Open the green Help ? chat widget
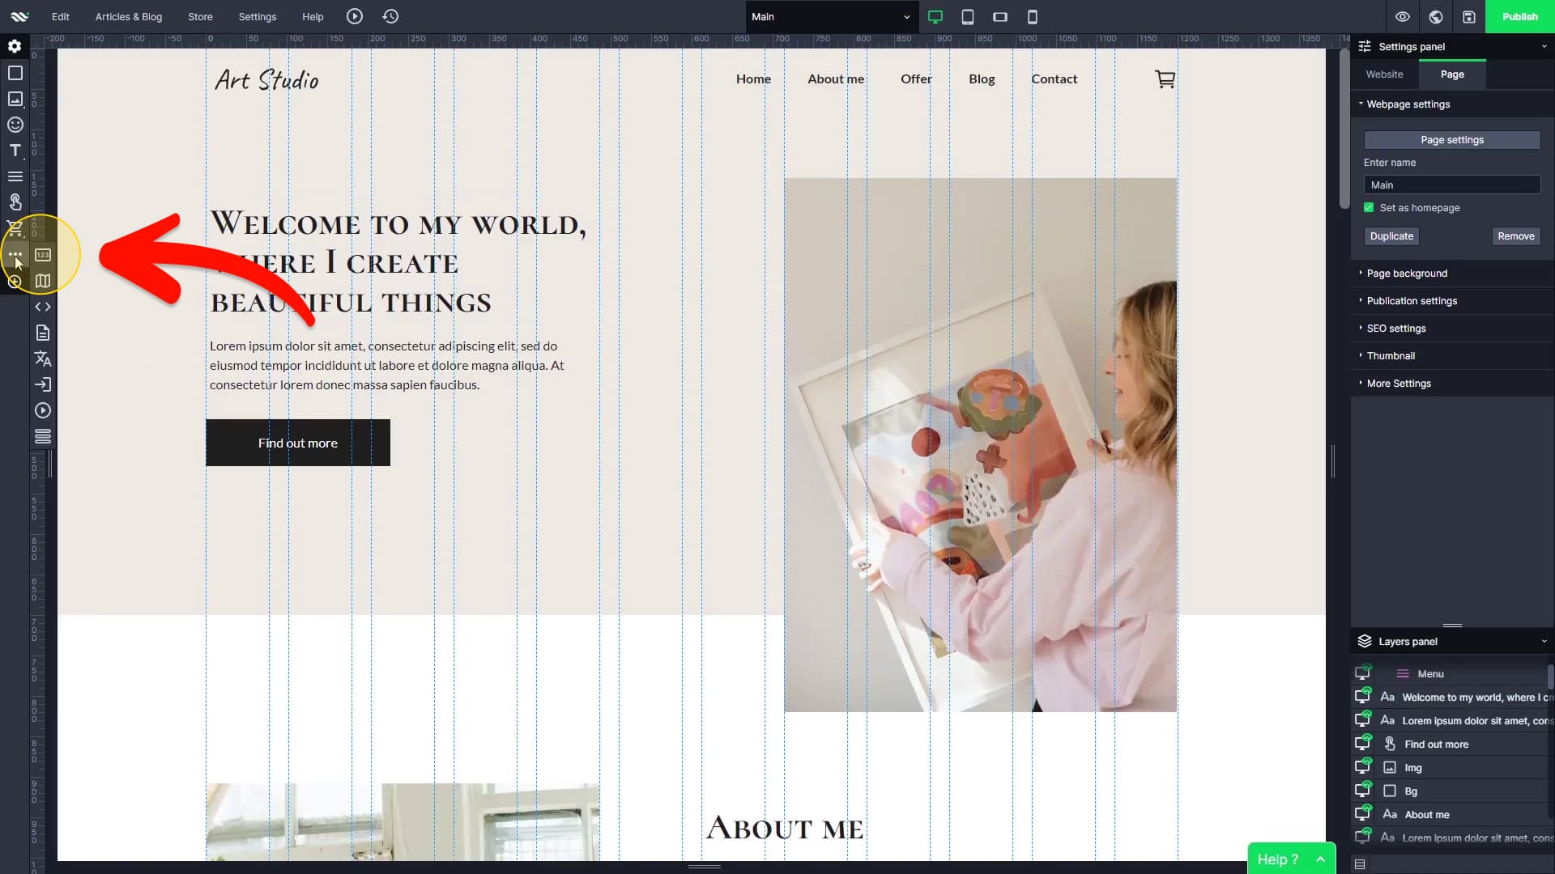The width and height of the screenshot is (1555, 874). [x=1291, y=859]
